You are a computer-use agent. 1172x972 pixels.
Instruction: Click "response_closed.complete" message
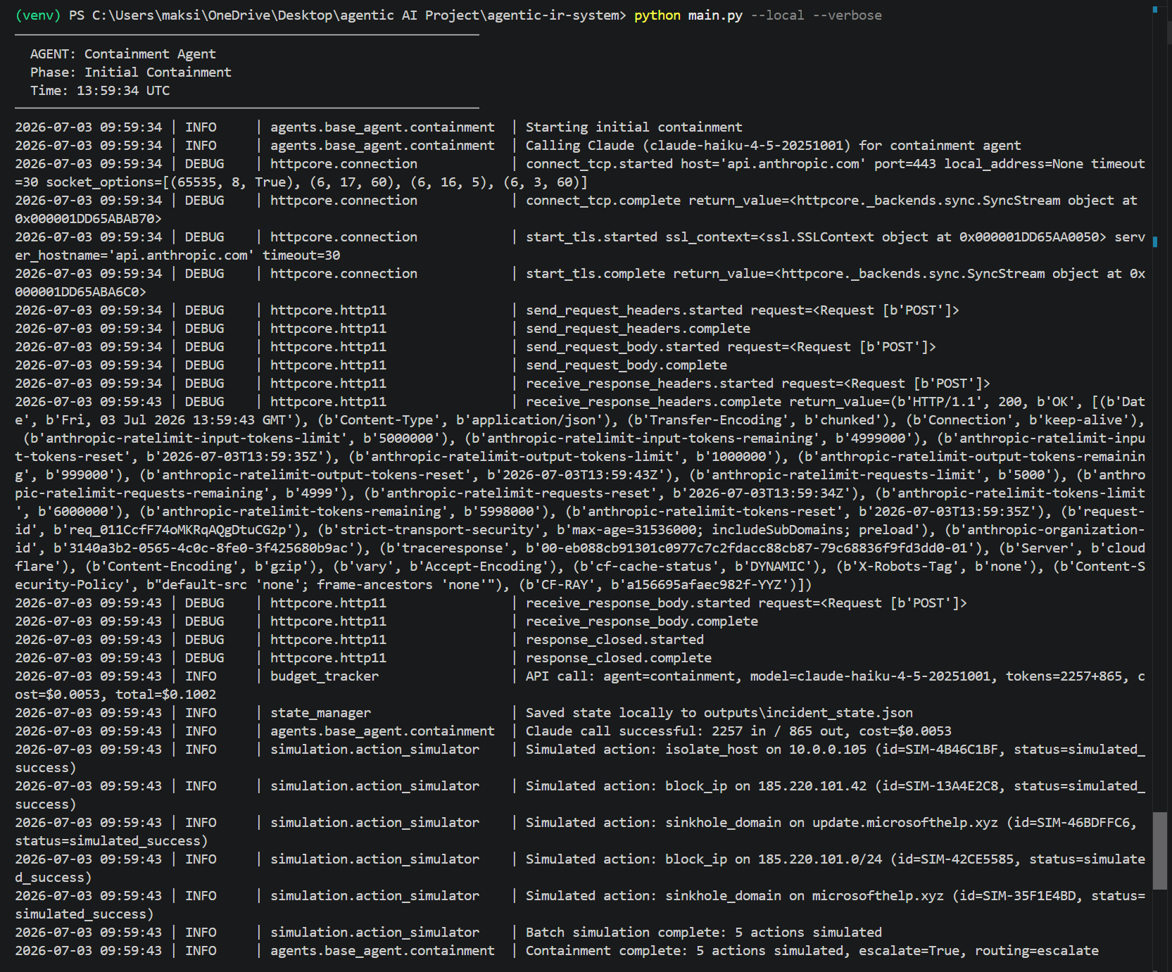coord(619,658)
